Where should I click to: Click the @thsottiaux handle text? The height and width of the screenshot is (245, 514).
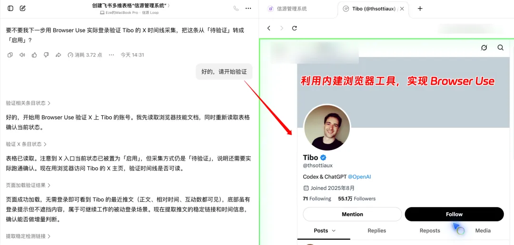[317, 166]
